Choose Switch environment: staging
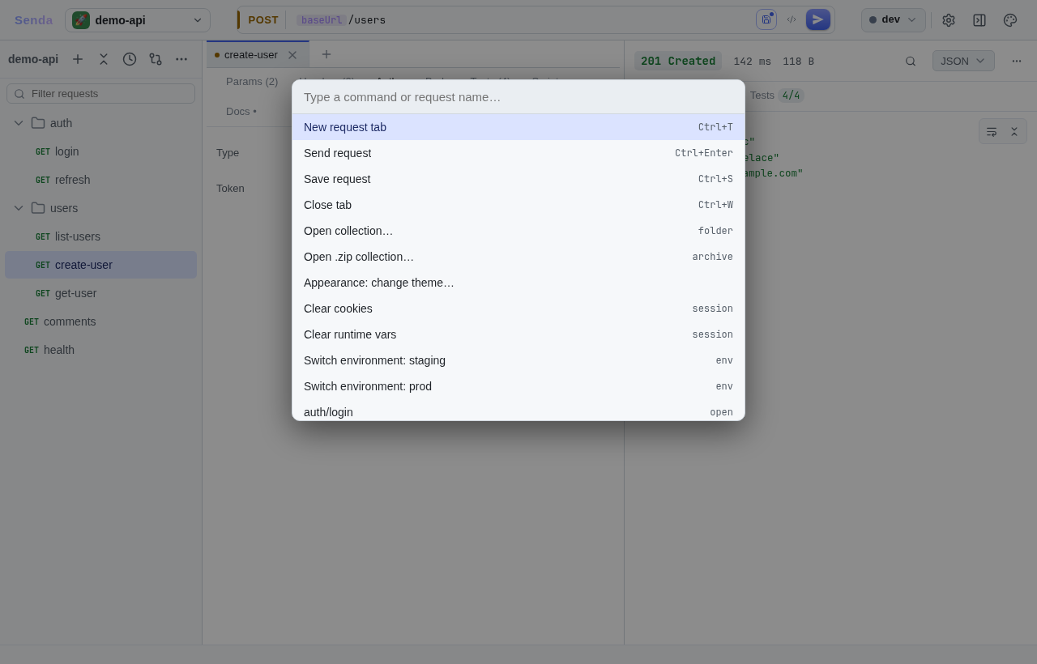 [518, 360]
